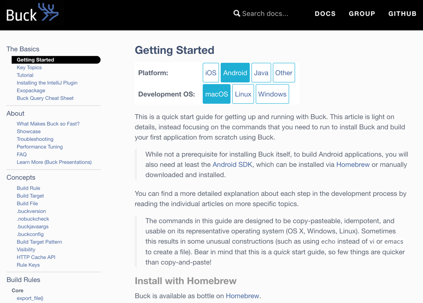Viewport: 423px width, 303px height.
Task: Select iOS platform
Action: click(x=211, y=73)
